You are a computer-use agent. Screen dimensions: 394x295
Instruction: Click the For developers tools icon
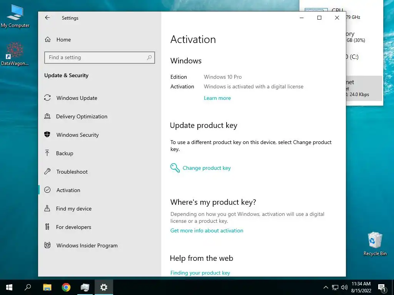tap(47, 227)
